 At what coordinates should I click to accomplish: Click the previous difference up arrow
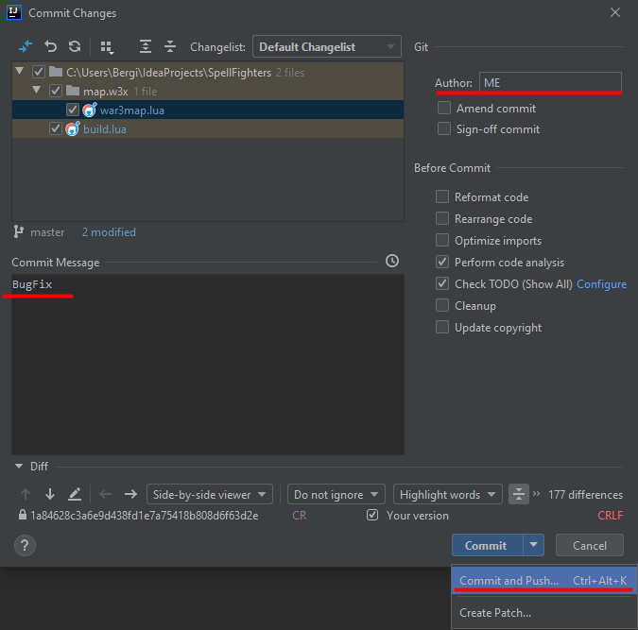pyautogui.click(x=26, y=494)
